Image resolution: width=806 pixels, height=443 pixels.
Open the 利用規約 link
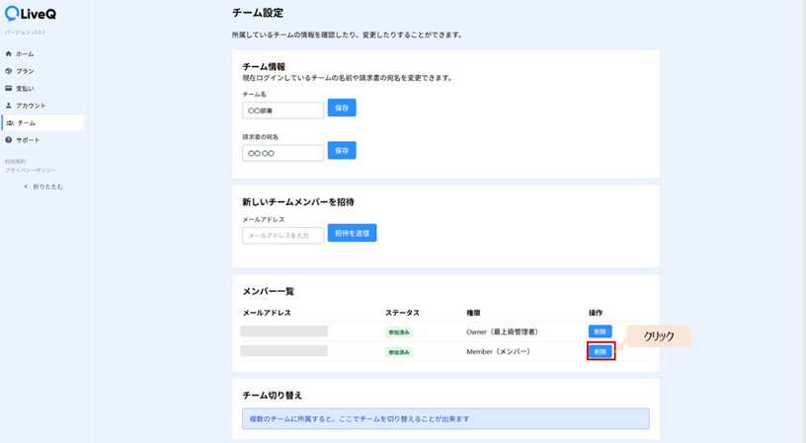pyautogui.click(x=16, y=162)
